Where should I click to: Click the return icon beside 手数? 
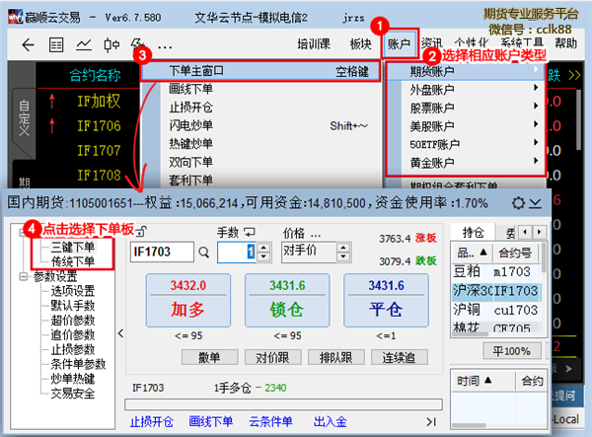point(250,232)
